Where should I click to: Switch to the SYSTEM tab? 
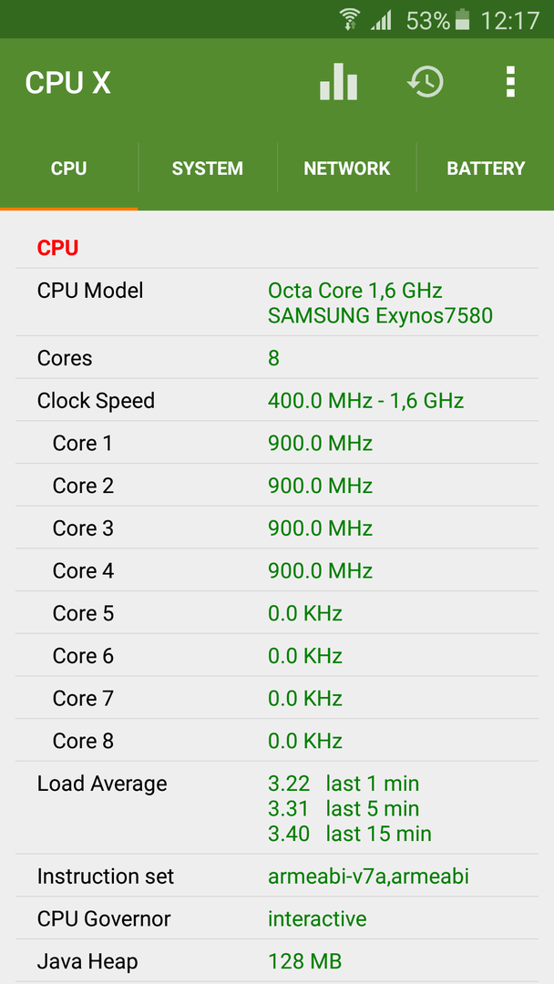[x=208, y=169]
